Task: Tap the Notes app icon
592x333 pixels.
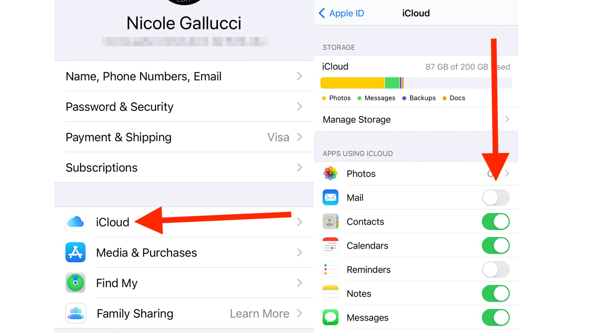Action: click(330, 293)
